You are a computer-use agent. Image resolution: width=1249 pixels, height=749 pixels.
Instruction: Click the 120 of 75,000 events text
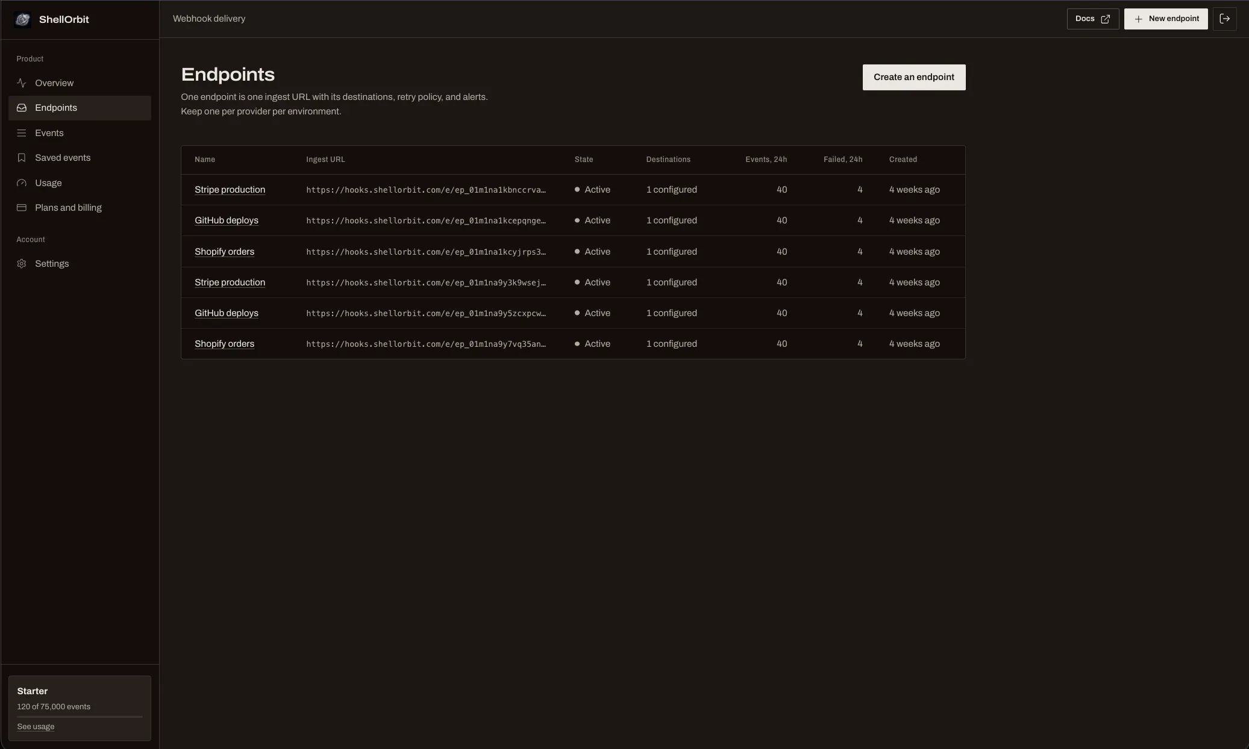(x=54, y=707)
